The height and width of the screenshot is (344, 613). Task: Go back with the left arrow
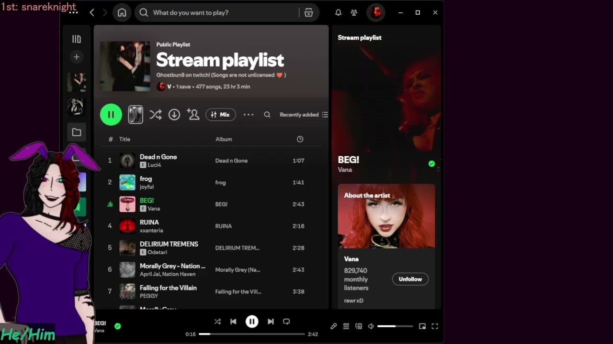(x=92, y=13)
